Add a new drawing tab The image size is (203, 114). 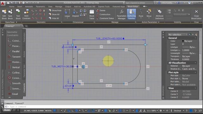coord(26,26)
